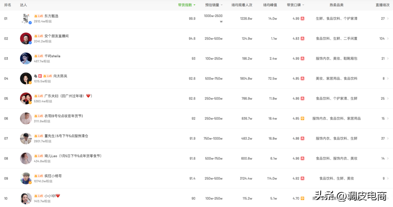
Task: Click the Lv6 badge beside 广东夫妇
Action: [39, 96]
